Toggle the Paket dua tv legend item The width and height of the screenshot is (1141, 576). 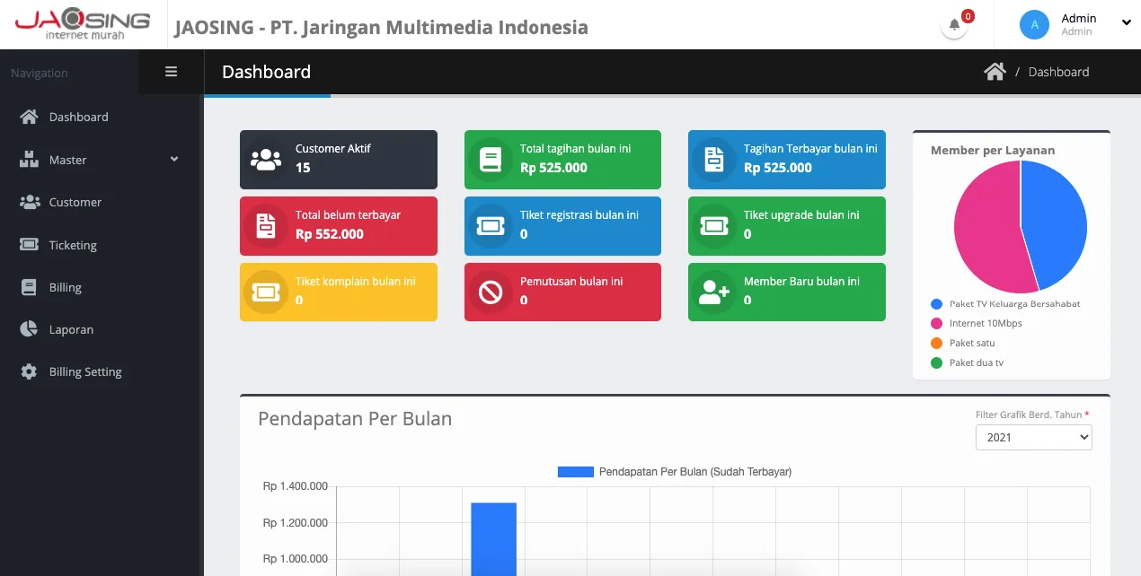pos(968,362)
